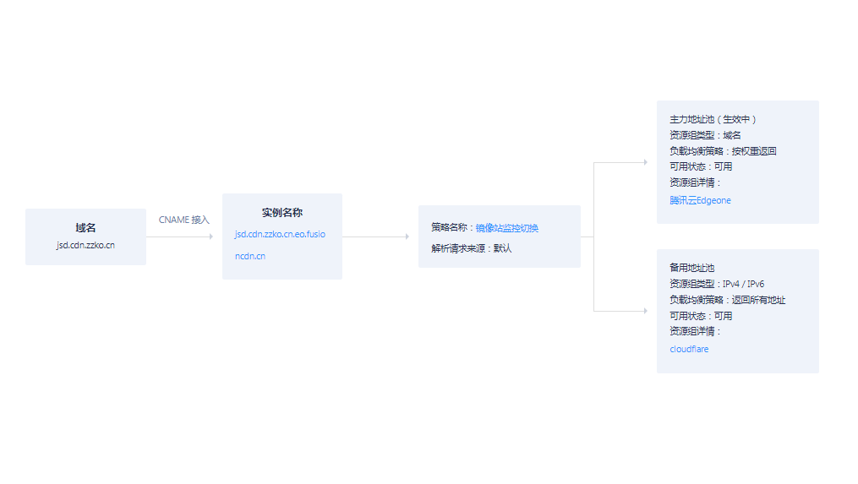Screen dimensions: 858x484
Task: Click the 负载均衡策略:返回所有地址 line
Action: click(727, 300)
